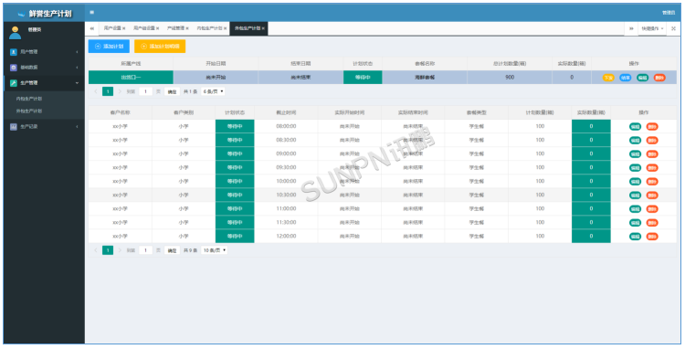The image size is (685, 349).
Task: Click the yellow 添加计划明细 button
Action: point(160,47)
